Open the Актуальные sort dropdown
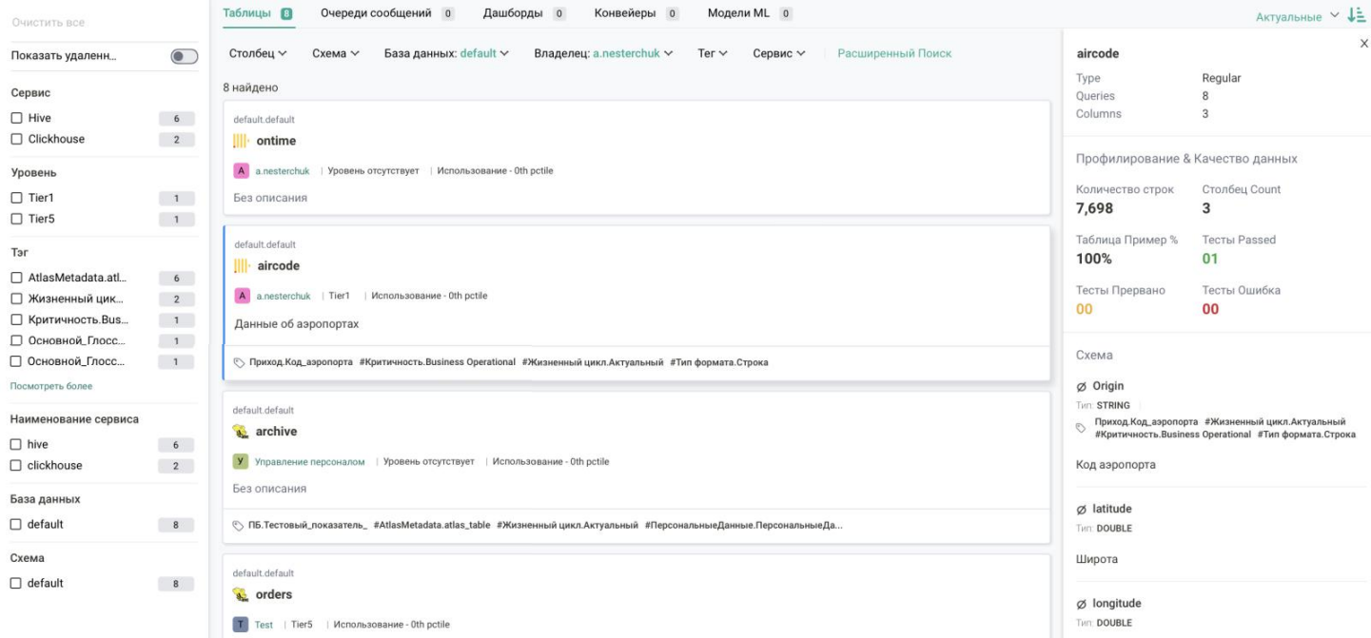The width and height of the screenshot is (1371, 638). (1297, 16)
